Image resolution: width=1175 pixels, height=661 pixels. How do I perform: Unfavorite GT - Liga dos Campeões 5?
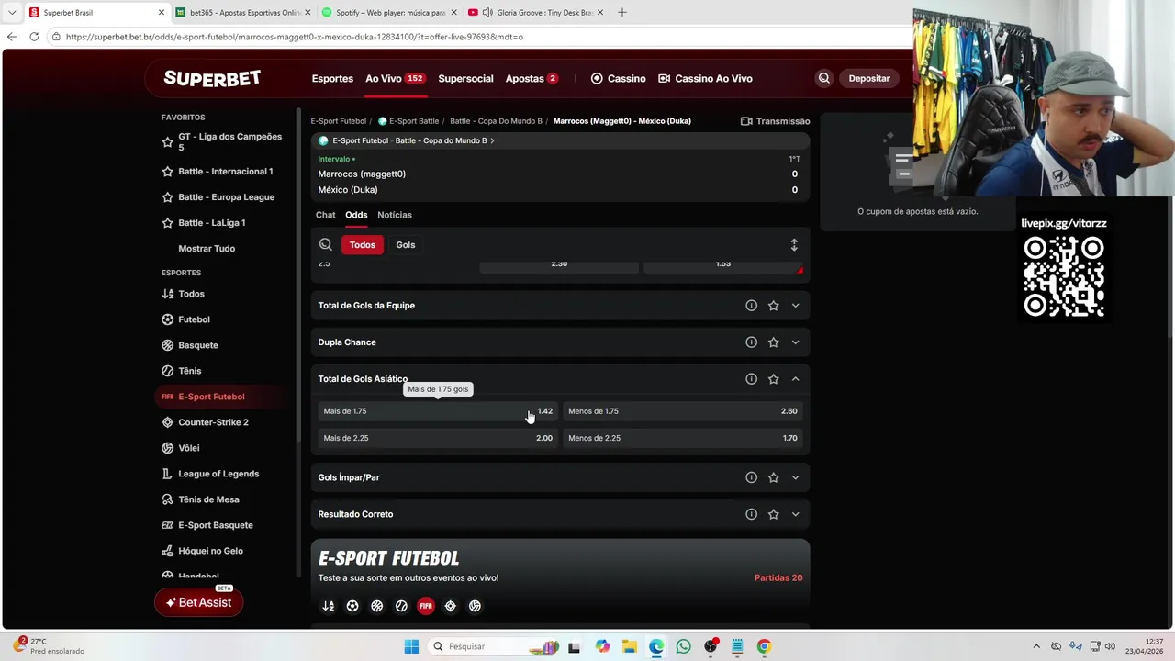tap(167, 142)
